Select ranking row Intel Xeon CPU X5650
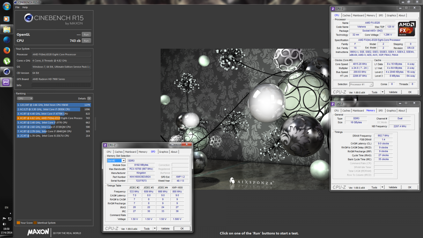The image size is (423, 238). pyautogui.click(x=54, y=105)
